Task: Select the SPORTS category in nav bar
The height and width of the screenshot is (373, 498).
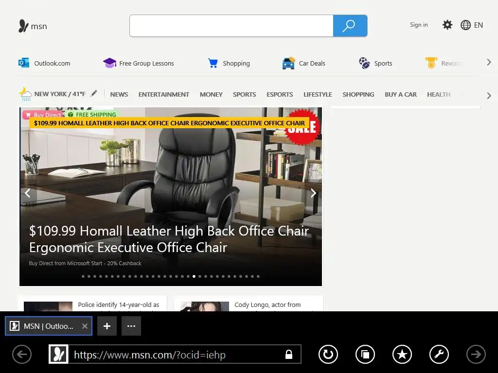Action: pos(244,95)
